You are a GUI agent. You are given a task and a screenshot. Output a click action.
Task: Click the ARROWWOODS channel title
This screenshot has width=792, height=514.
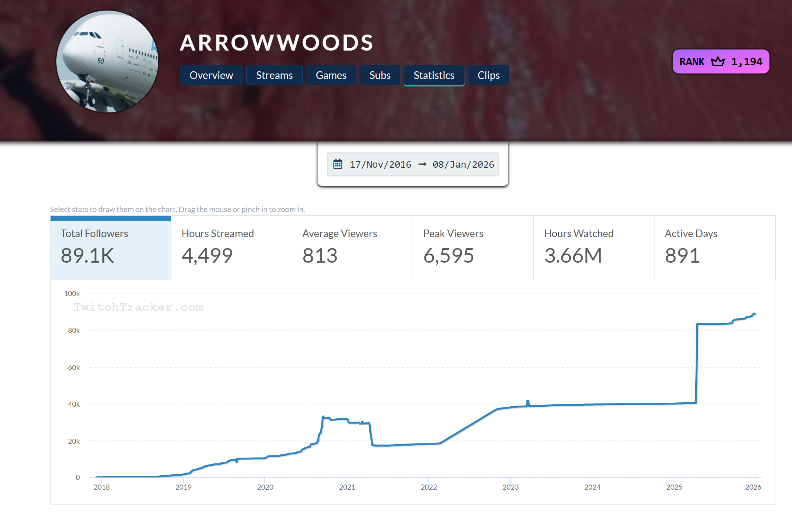point(276,43)
